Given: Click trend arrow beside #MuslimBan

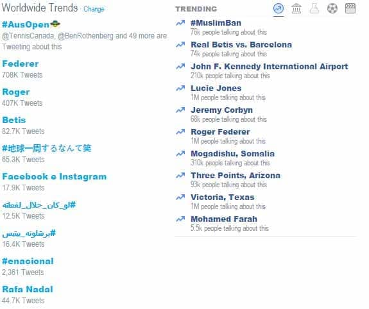Looking at the screenshot, I should tap(180, 23).
